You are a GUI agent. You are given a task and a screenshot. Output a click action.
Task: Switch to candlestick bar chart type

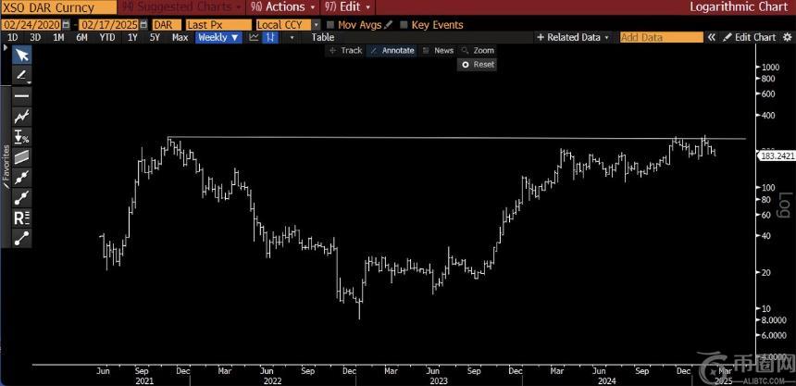270,37
